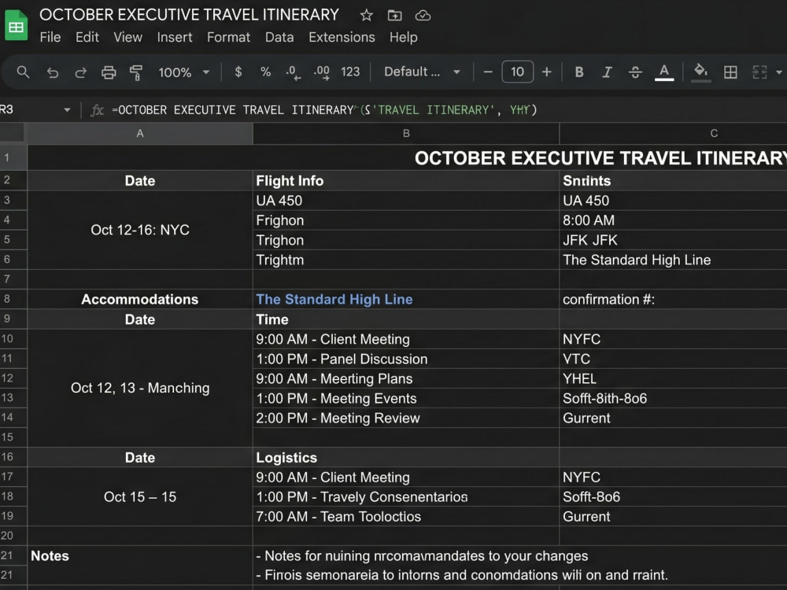Redo action with redo arrow
Viewport: 787px width, 590px height.
[x=80, y=72]
